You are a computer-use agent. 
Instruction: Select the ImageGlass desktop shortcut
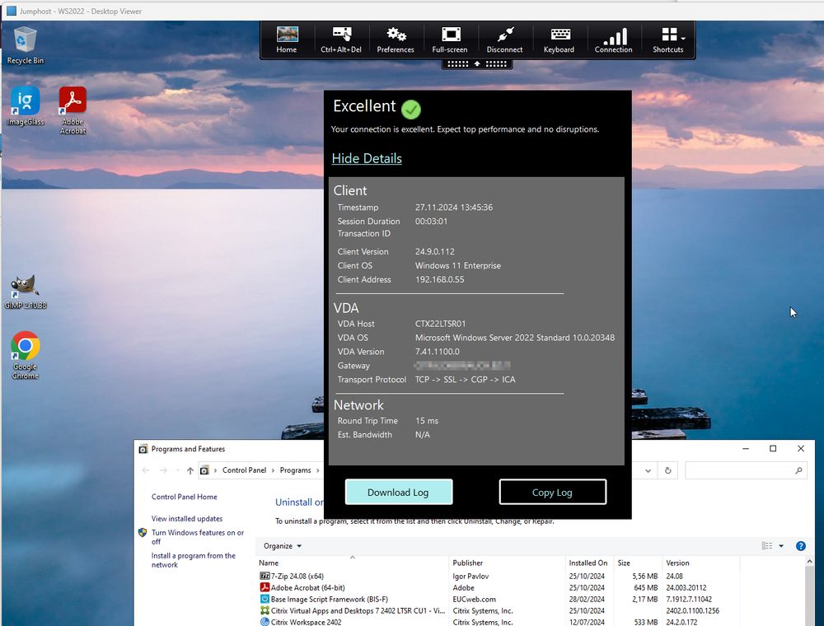(x=26, y=106)
